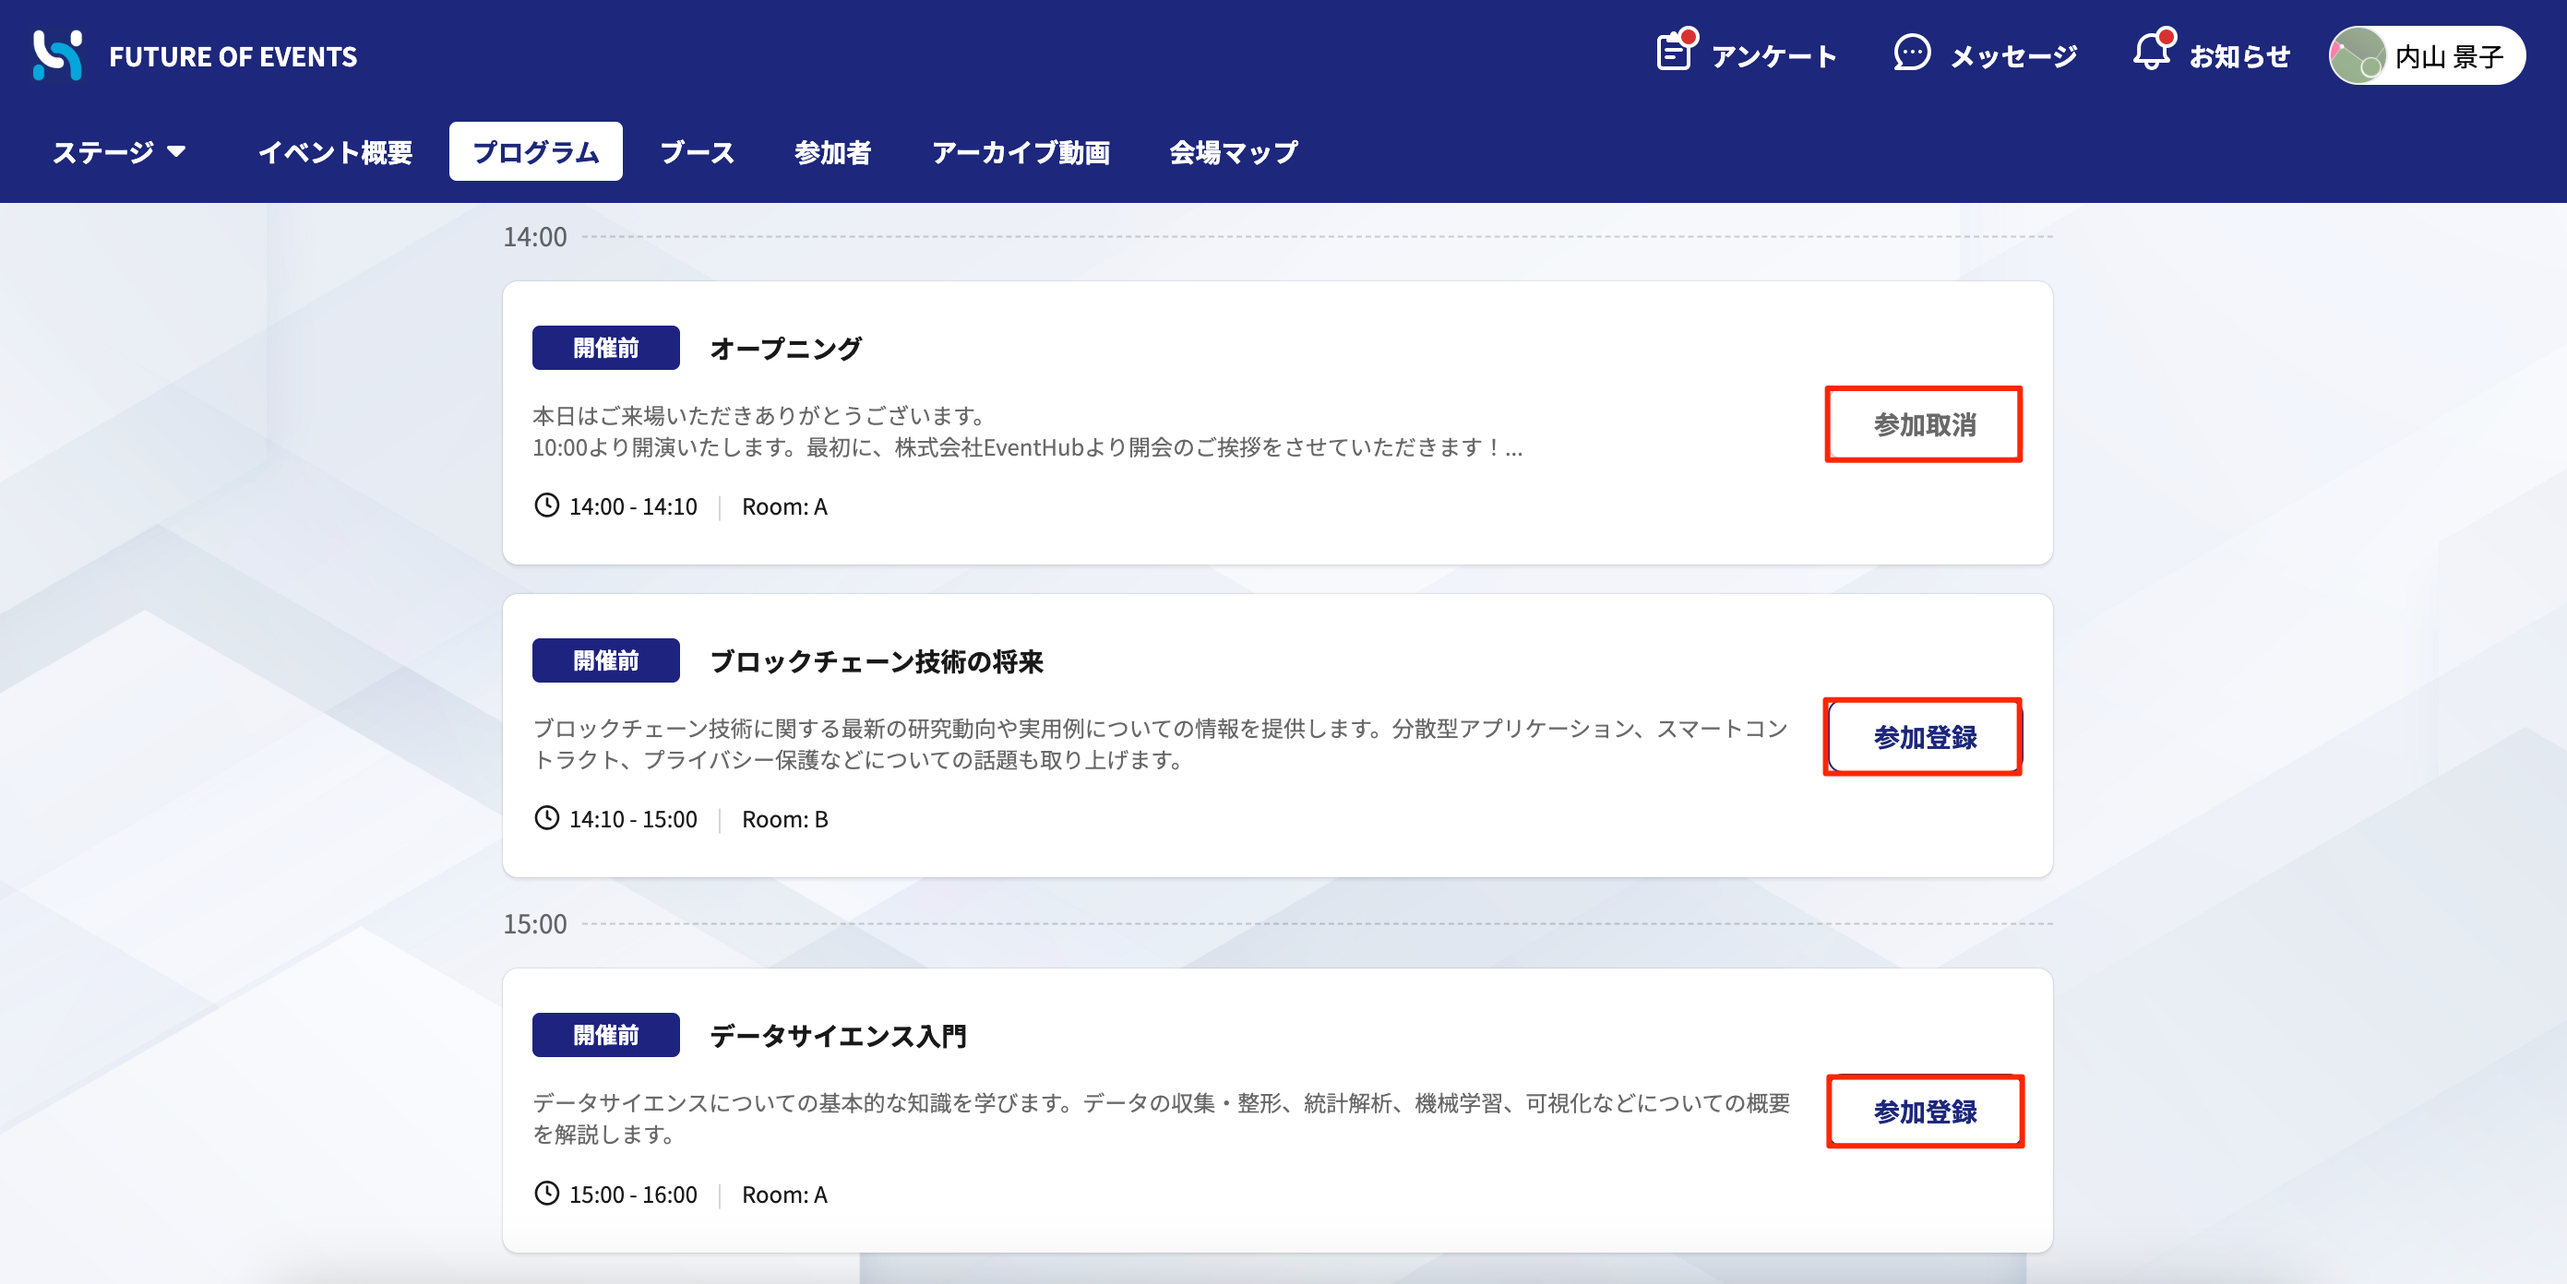
Task: Click Room: A under データサイエンス入門
Action: (784, 1195)
